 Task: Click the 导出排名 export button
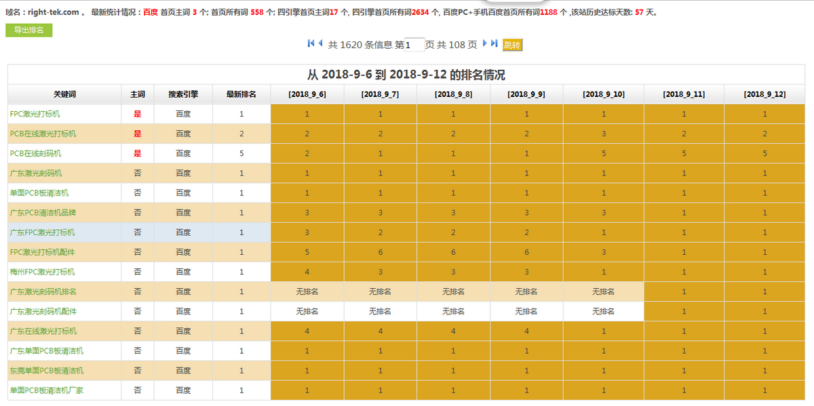point(28,30)
